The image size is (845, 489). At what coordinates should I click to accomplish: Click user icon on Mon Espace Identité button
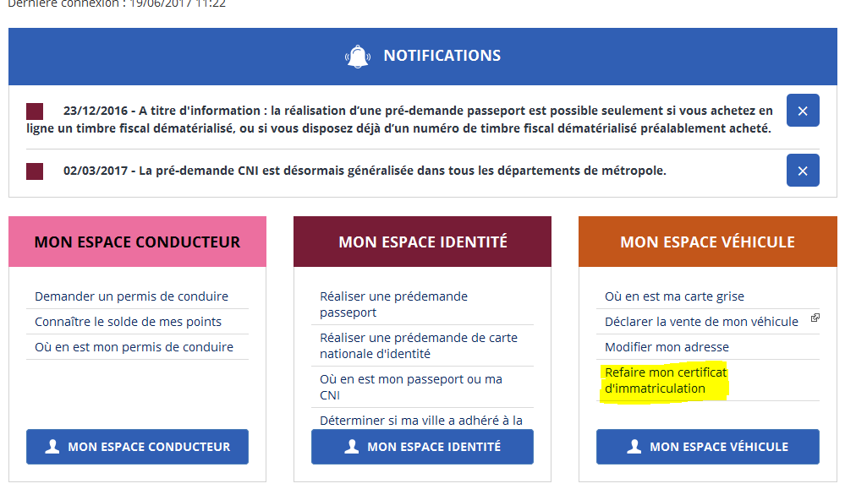pyautogui.click(x=352, y=447)
